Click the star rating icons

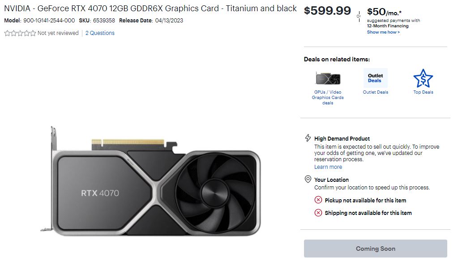coord(20,33)
